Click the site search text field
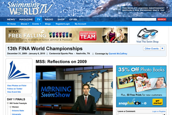This screenshot has height=115, width=172. pos(144,19)
